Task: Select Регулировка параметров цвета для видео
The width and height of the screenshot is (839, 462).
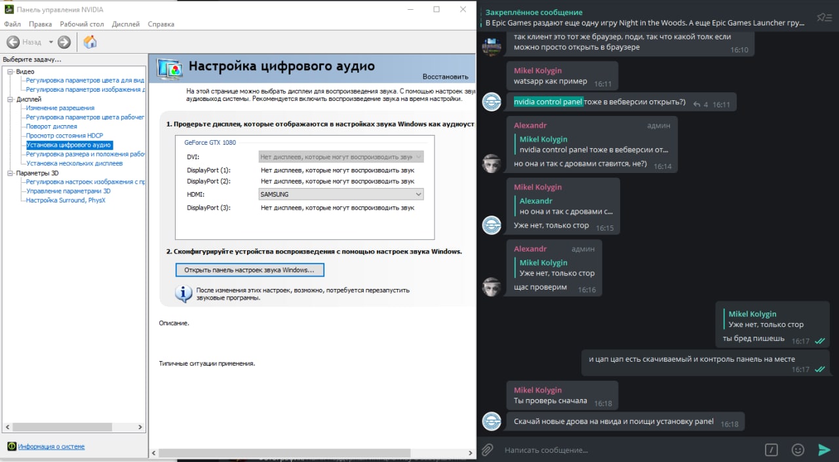Action: [85, 80]
